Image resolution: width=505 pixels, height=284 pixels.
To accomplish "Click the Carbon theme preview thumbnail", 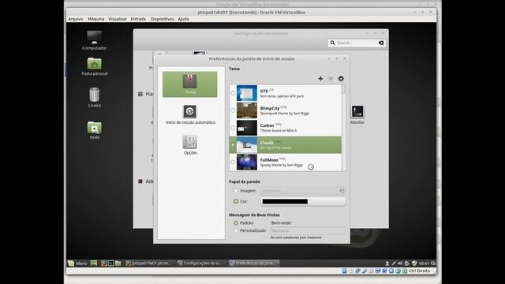I will click(247, 128).
